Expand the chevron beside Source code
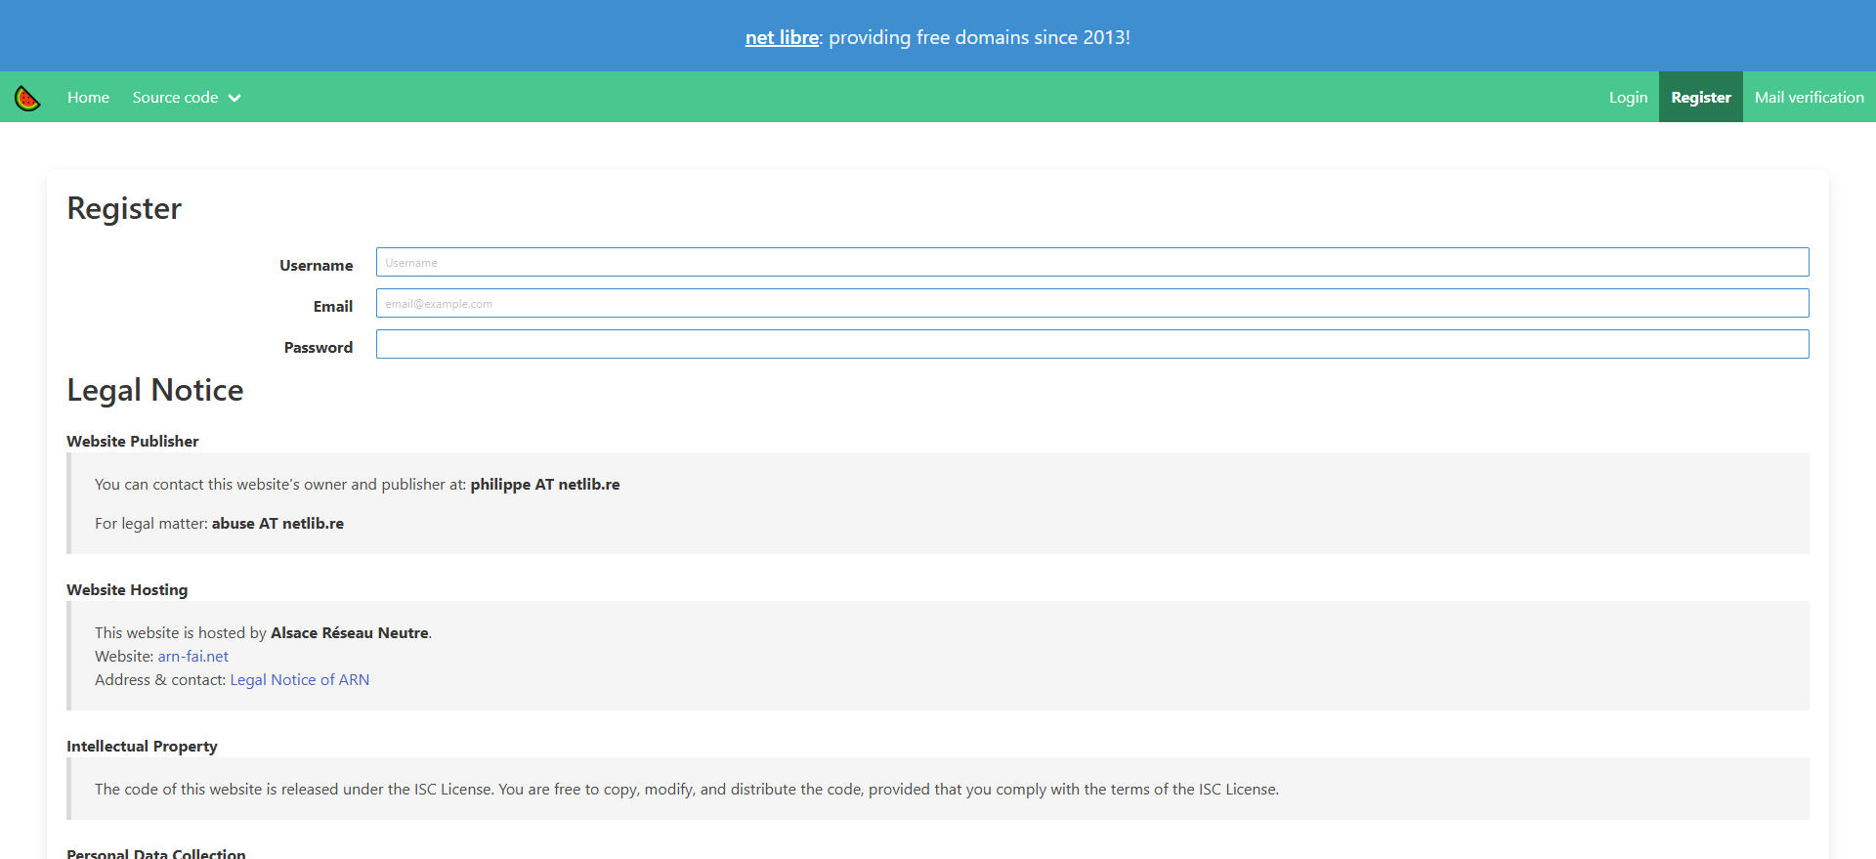Image resolution: width=1876 pixels, height=859 pixels. pos(234,98)
